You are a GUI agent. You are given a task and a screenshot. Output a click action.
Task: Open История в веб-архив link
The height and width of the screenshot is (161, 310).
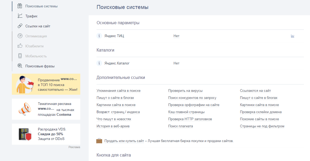[113, 126]
